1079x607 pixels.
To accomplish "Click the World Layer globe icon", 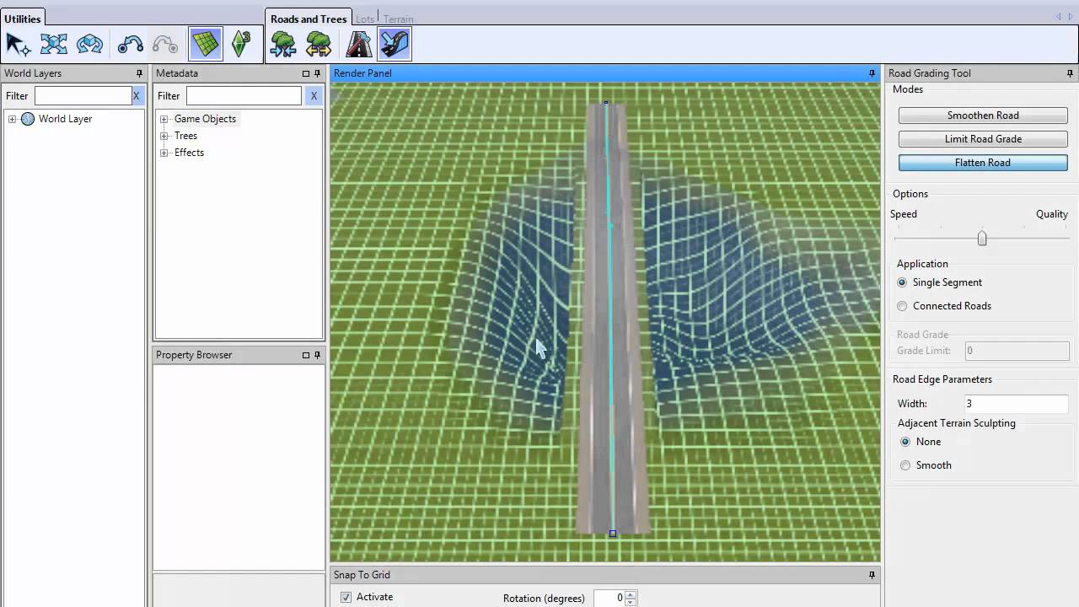I will click(x=28, y=119).
